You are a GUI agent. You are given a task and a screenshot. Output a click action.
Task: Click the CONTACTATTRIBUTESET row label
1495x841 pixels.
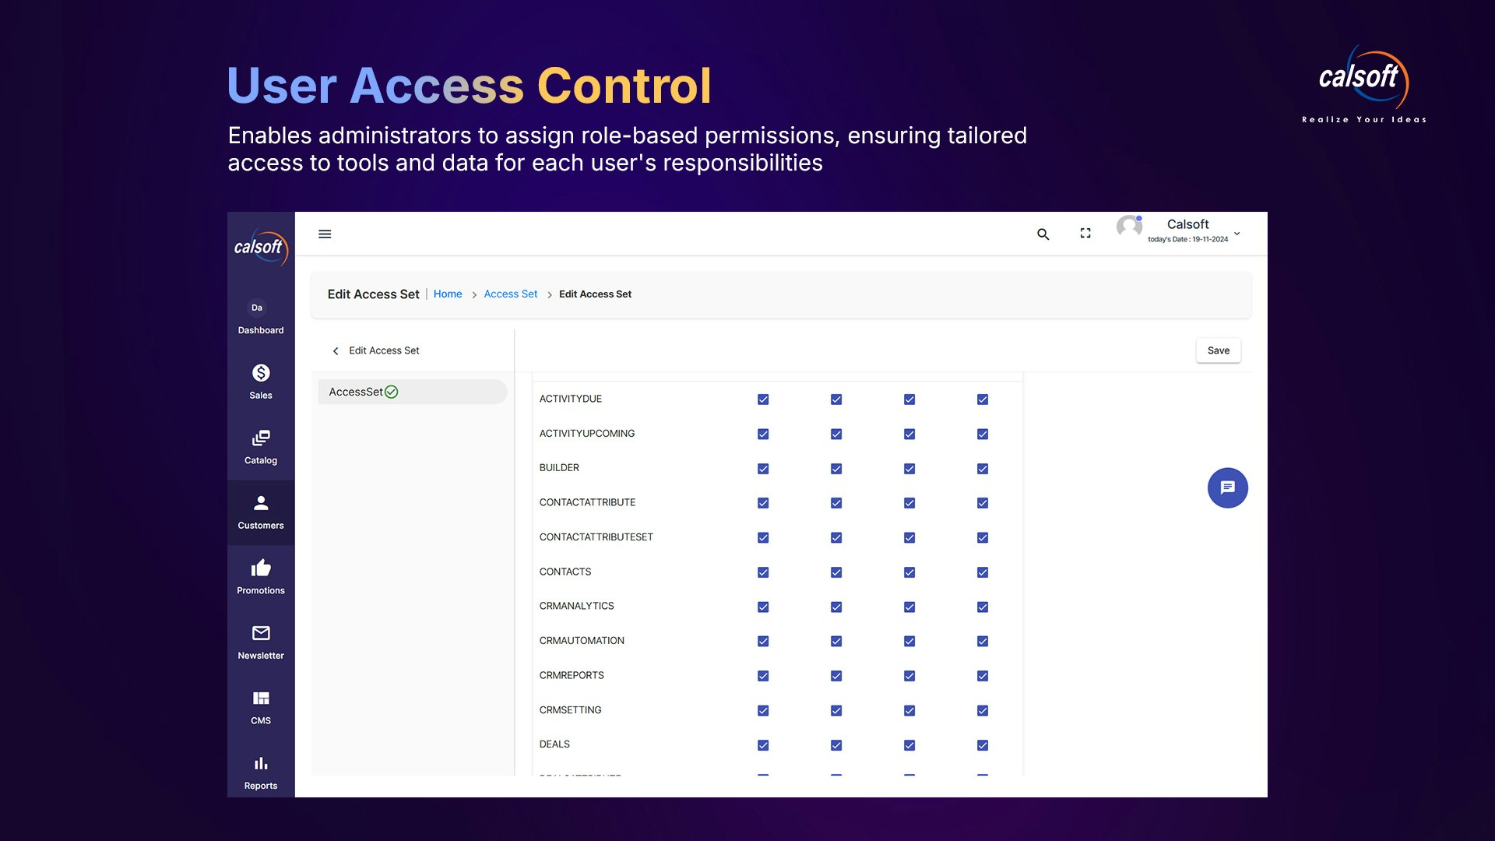coord(596,537)
